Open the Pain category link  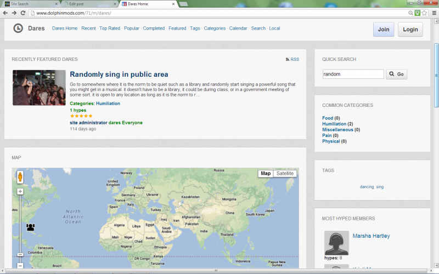point(327,135)
